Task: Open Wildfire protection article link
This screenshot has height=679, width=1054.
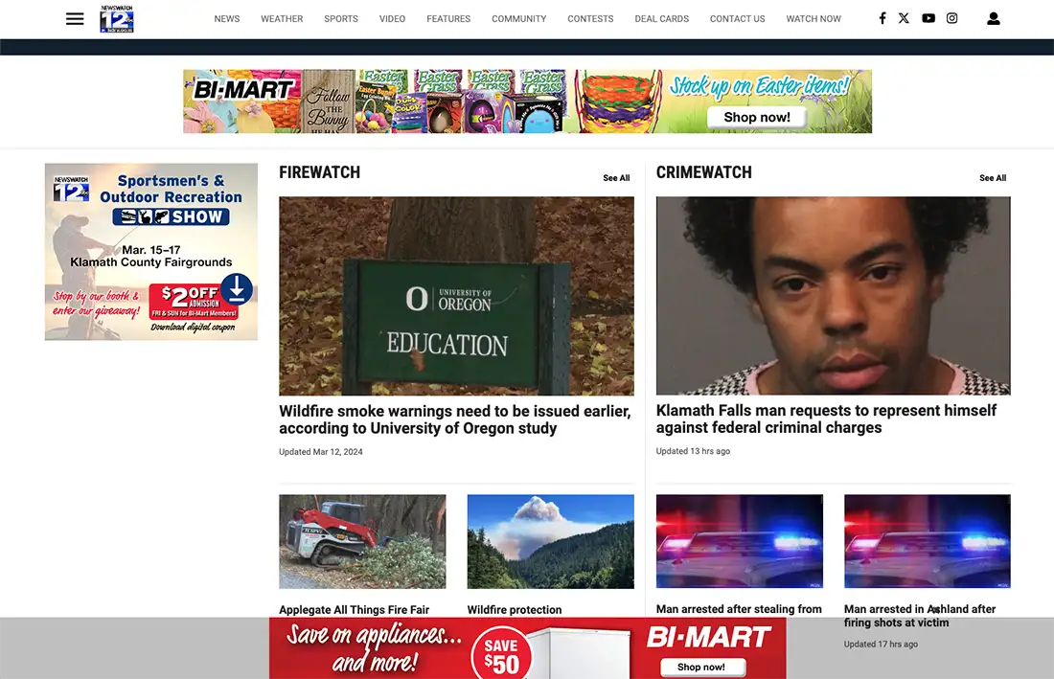Action: coord(515,610)
